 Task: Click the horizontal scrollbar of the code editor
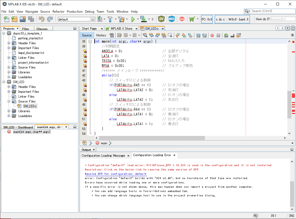click(x=151, y=138)
